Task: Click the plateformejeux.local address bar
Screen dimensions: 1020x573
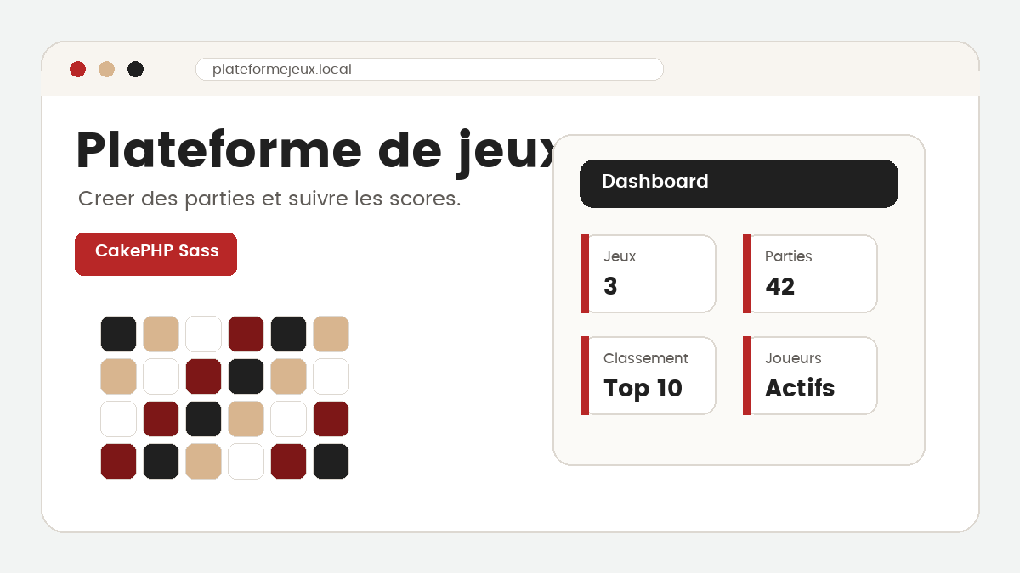Action: (429, 69)
